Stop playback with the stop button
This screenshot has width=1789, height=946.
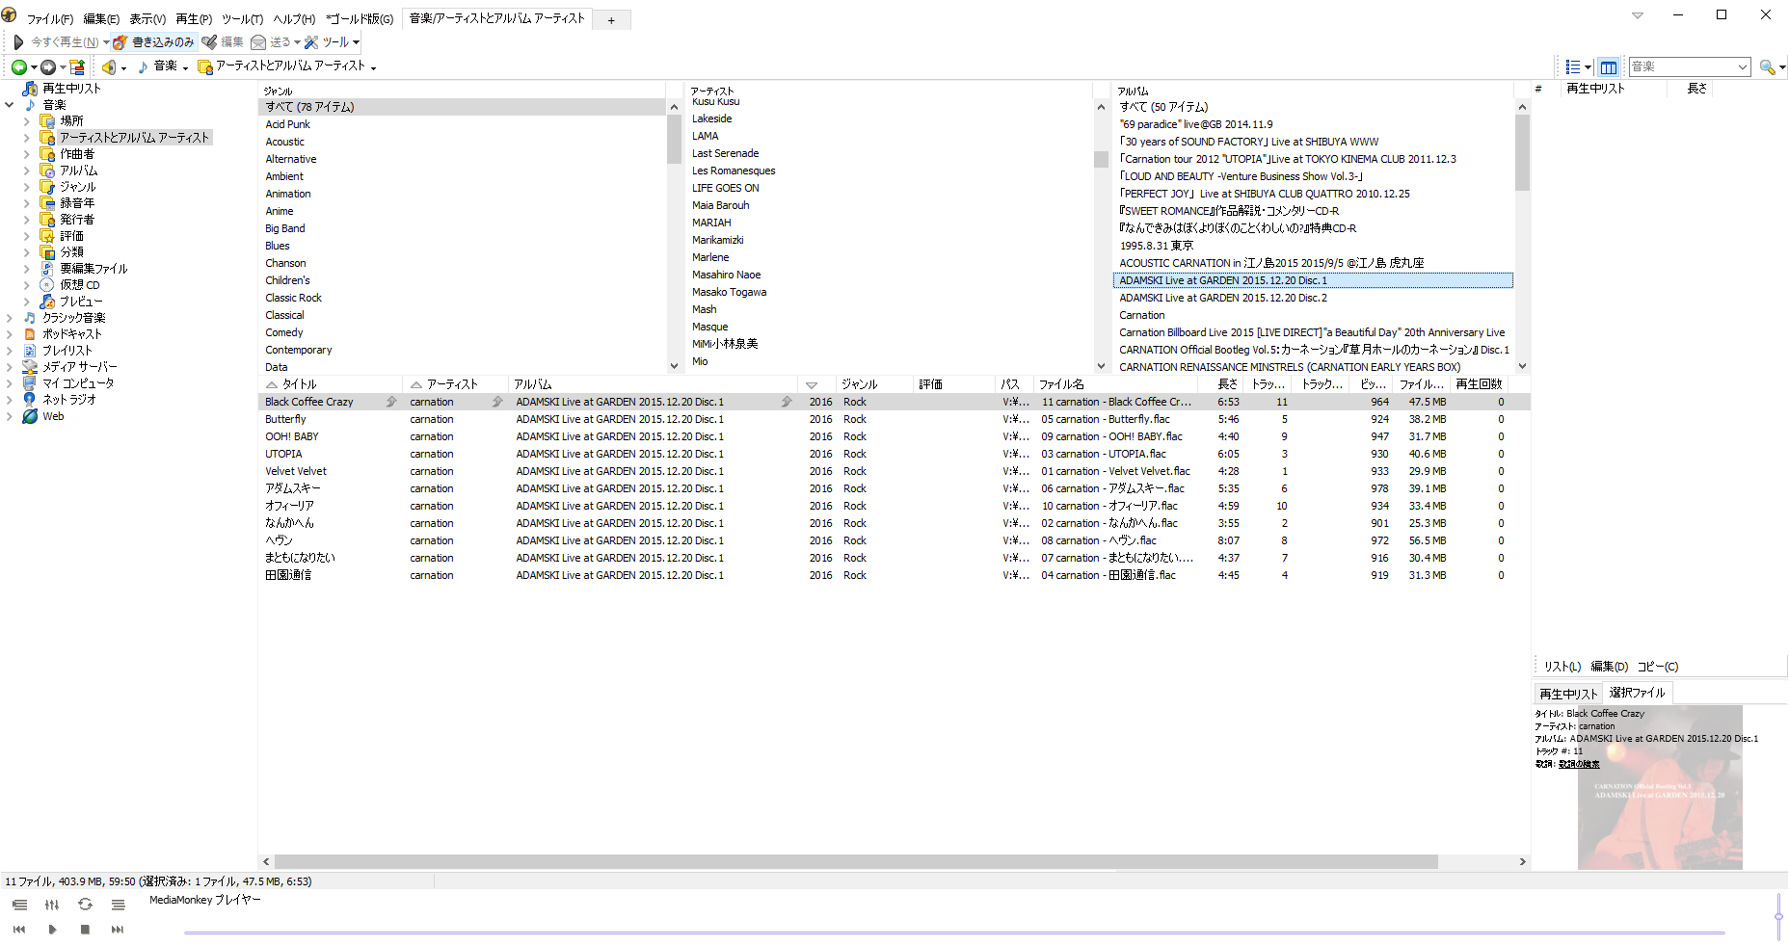(85, 930)
